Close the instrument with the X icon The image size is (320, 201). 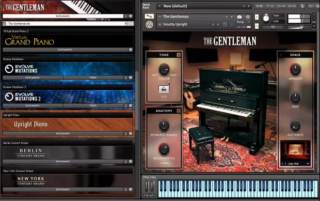click(314, 15)
